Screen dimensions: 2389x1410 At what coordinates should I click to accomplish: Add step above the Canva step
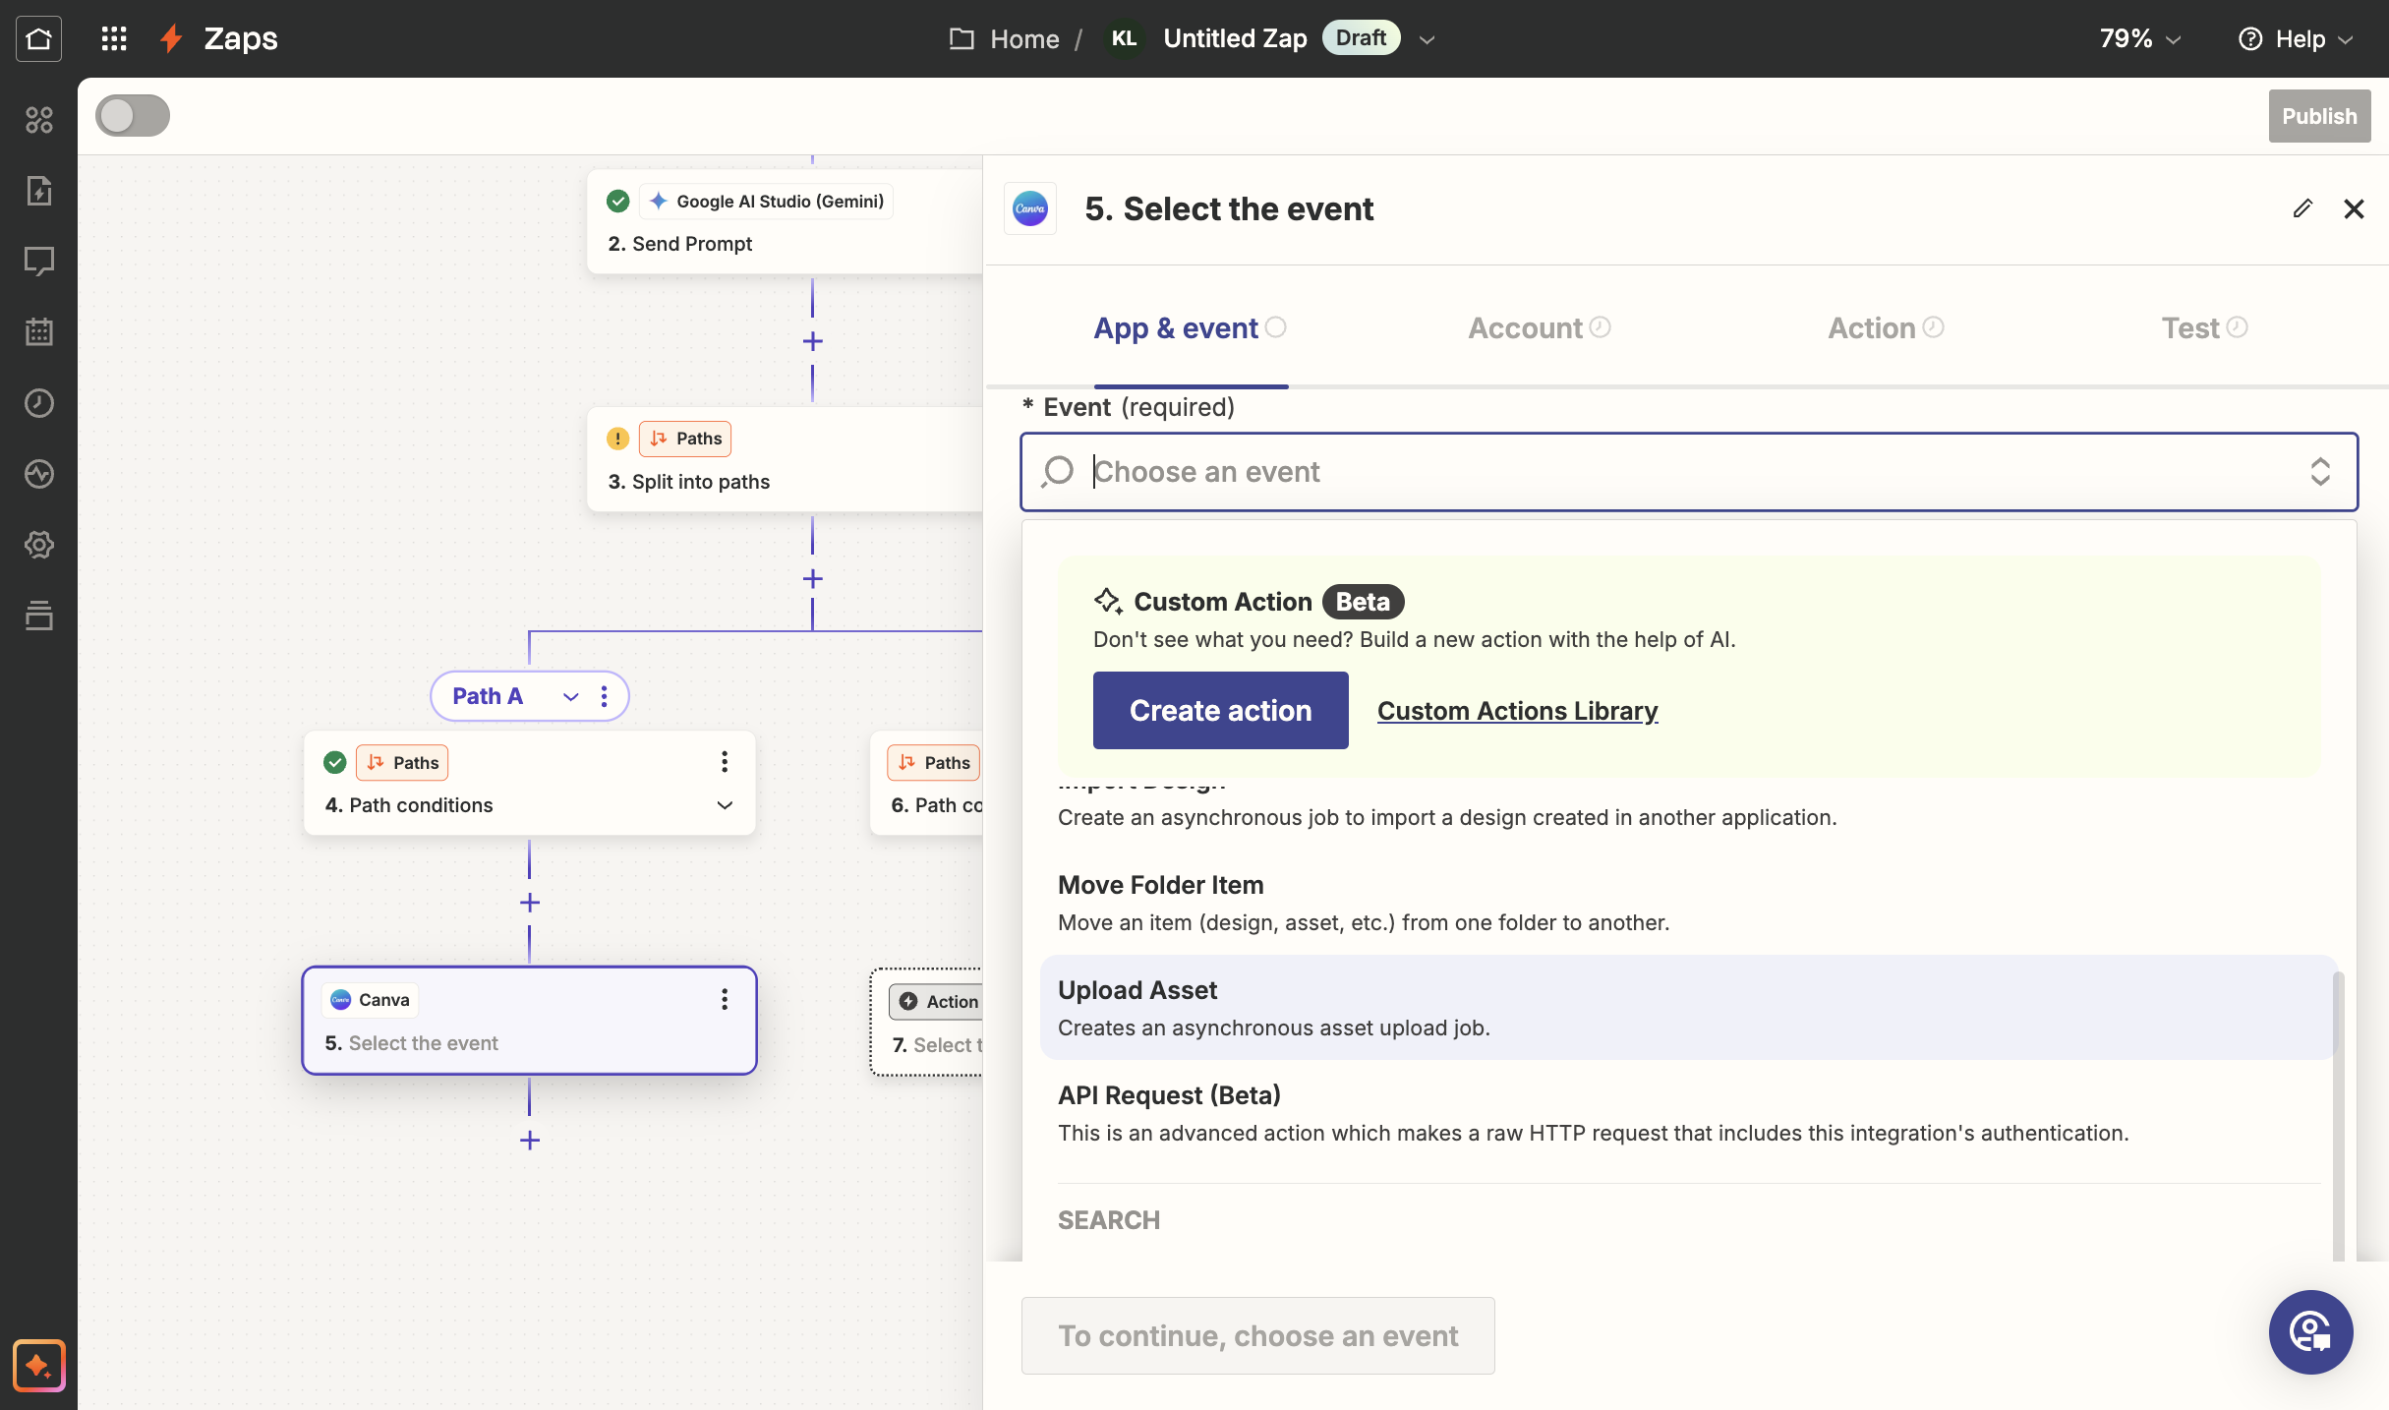click(530, 903)
